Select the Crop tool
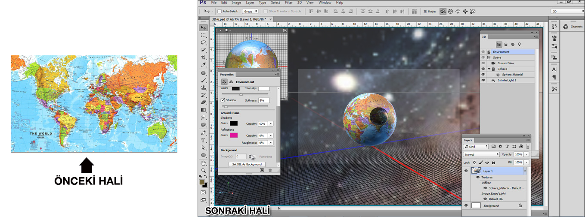Screen dimensions: 585x217 (x=204, y=57)
